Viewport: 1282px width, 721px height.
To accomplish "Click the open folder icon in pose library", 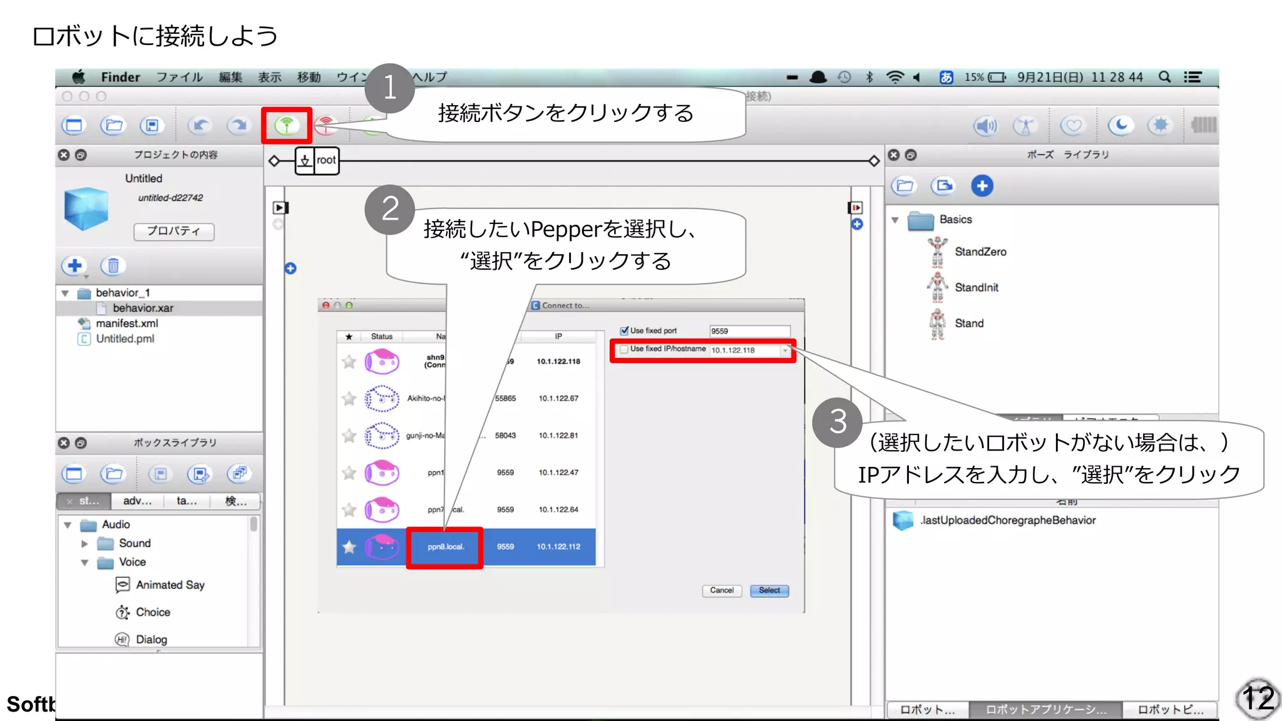I will pyautogui.click(x=905, y=186).
